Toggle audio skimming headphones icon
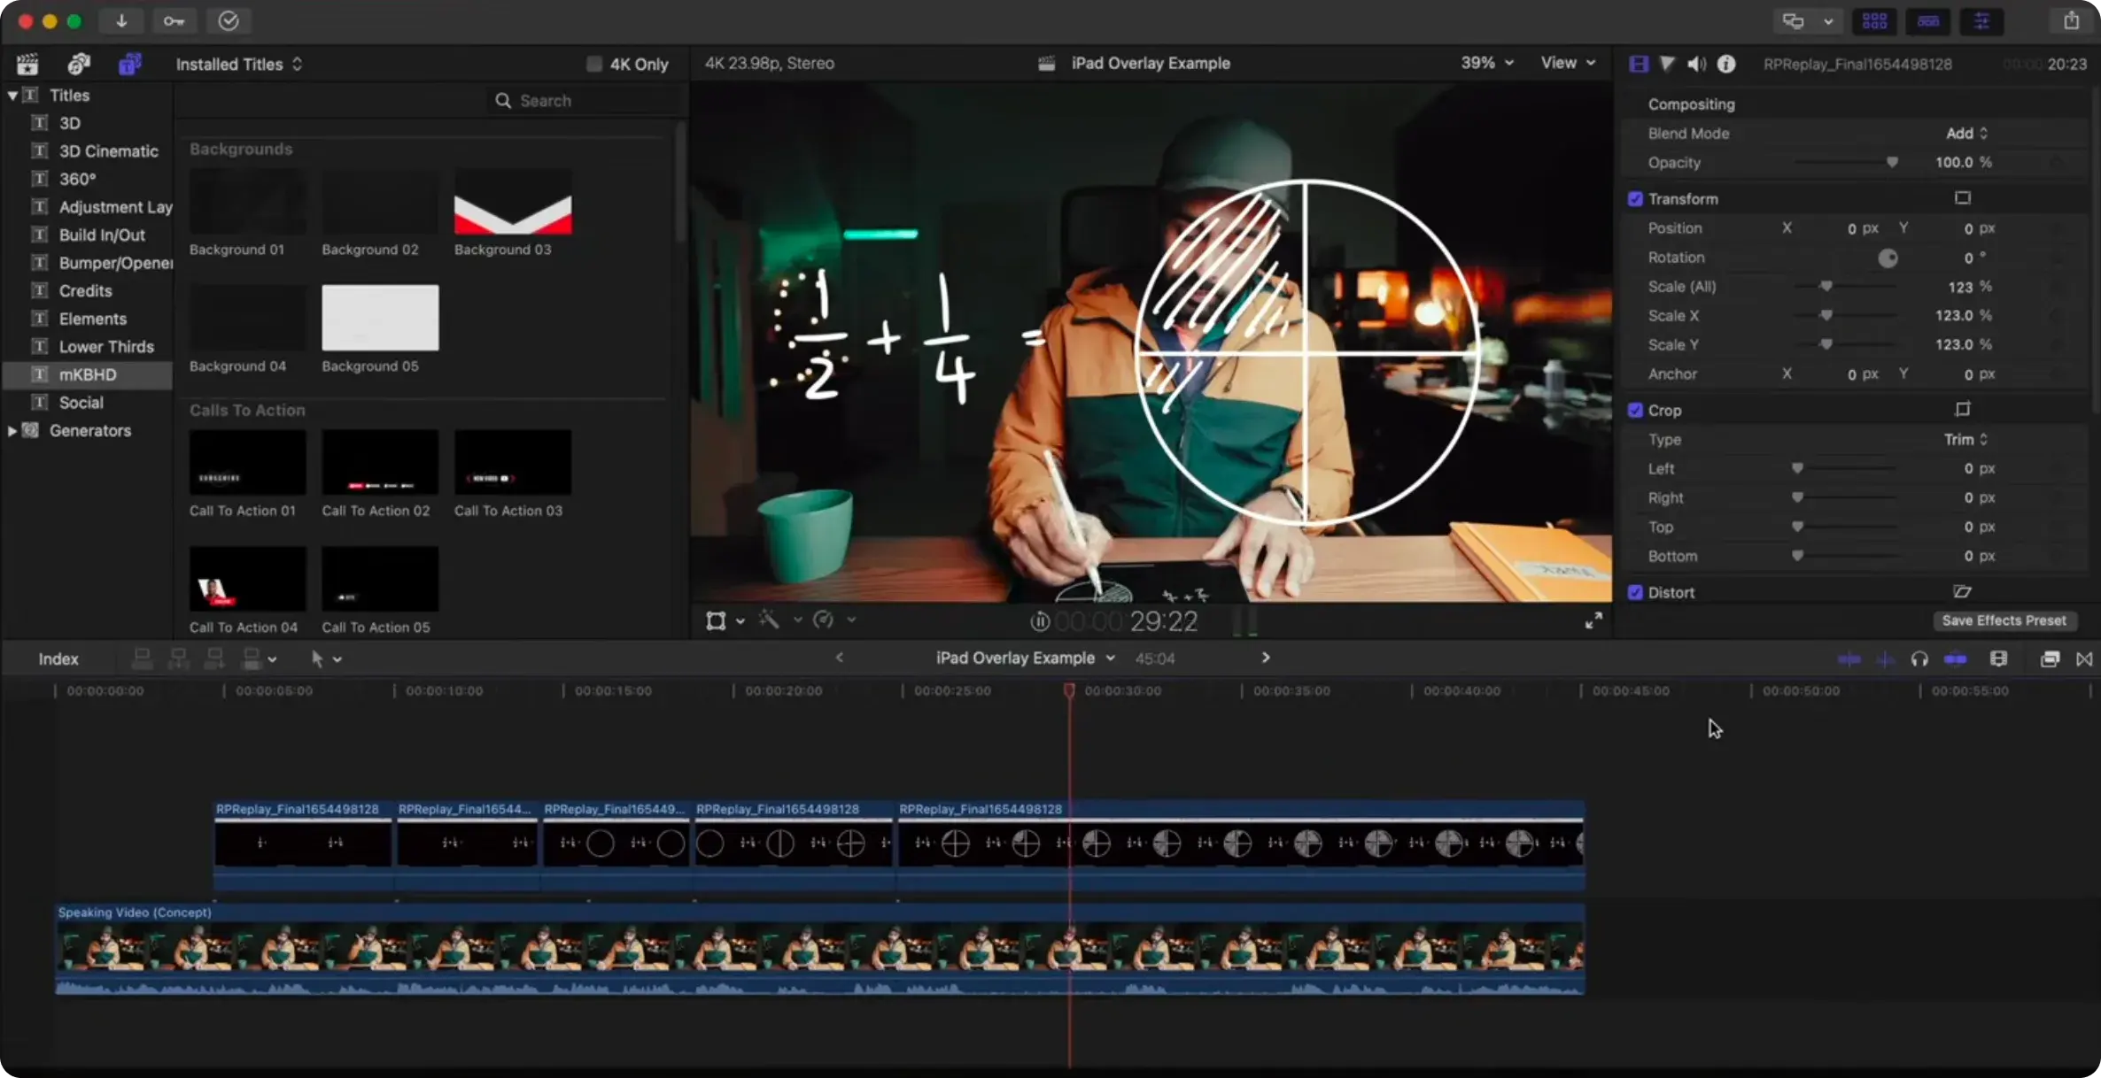Viewport: 2101px width, 1078px height. click(x=1919, y=658)
